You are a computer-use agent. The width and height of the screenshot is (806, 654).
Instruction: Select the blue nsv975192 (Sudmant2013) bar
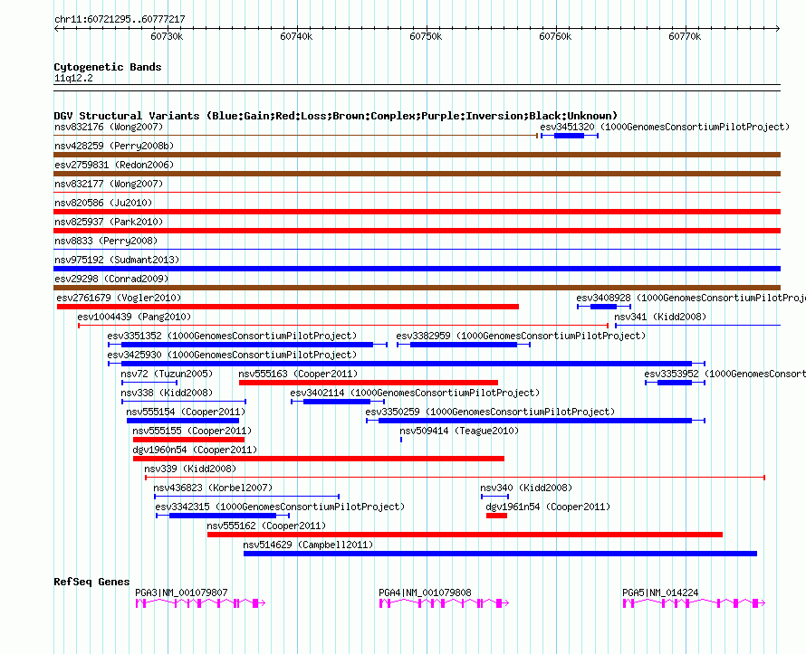(417, 269)
